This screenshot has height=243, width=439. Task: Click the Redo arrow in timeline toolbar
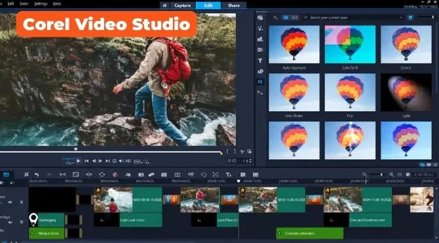[x=49, y=174]
